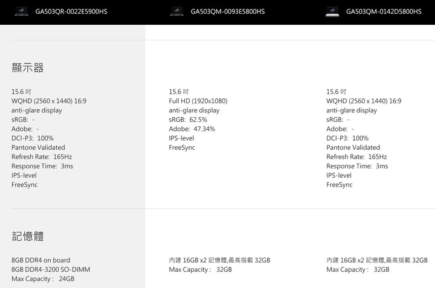
Task: Click the GA503QM-0142D5800HS laptop thumbnail icon
Action: point(332,11)
